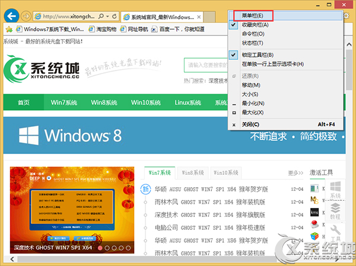Click the IE back arrow button
Screen dimensions: 356x266
[11, 16]
